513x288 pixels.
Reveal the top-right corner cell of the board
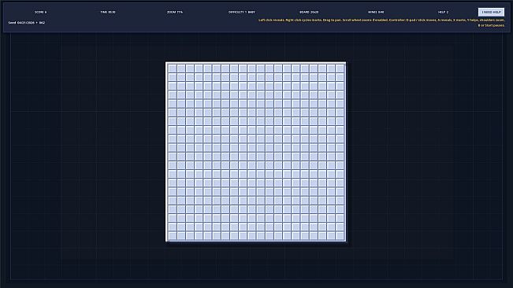tap(340, 68)
